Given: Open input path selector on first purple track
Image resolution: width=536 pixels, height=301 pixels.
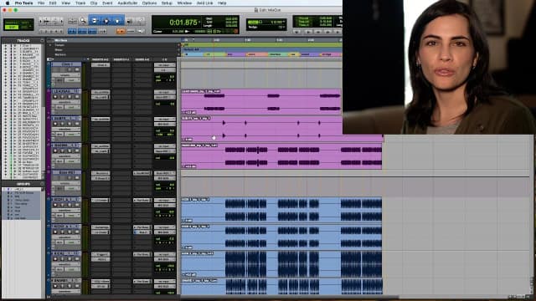Looking at the screenshot, I should click(x=164, y=92).
